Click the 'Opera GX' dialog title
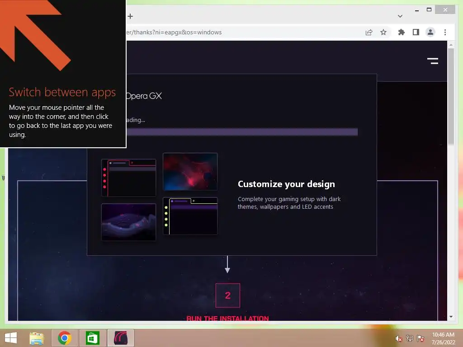This screenshot has width=463, height=347. [144, 96]
